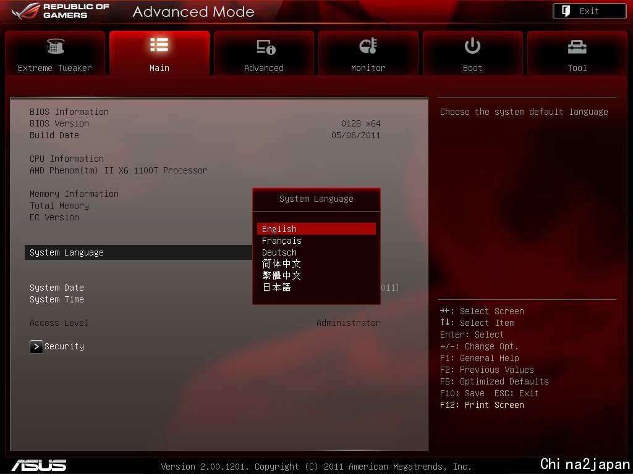Click the Security submenu arrow icon

(36, 346)
